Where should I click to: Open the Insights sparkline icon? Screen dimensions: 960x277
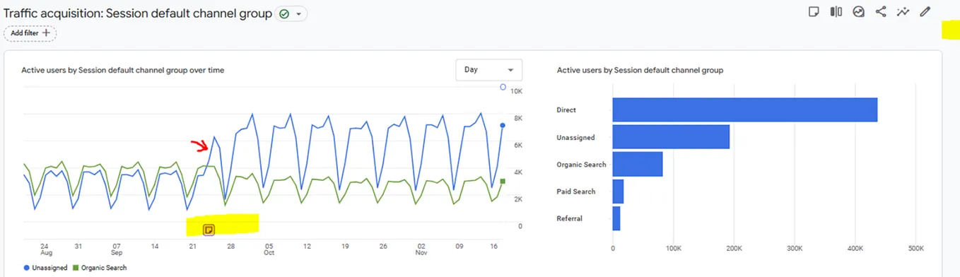coord(903,11)
